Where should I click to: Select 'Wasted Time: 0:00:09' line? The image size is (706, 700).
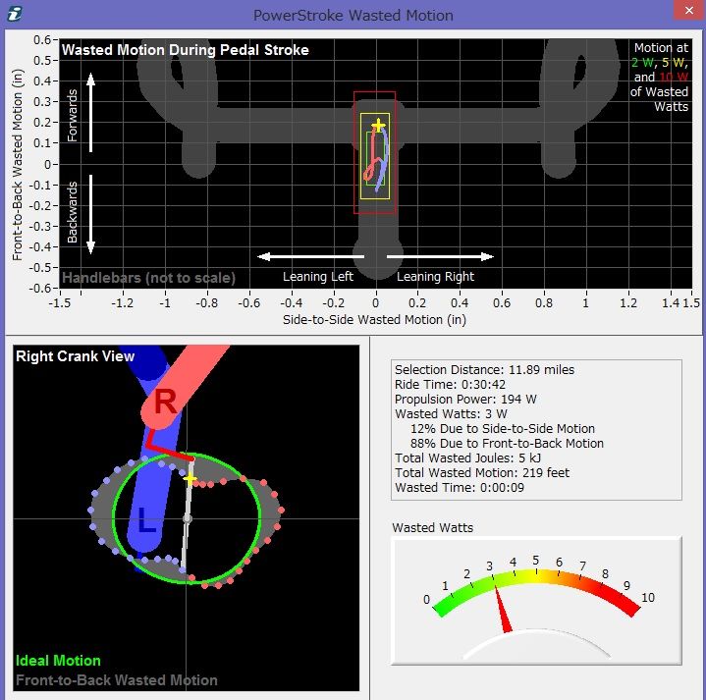(460, 488)
